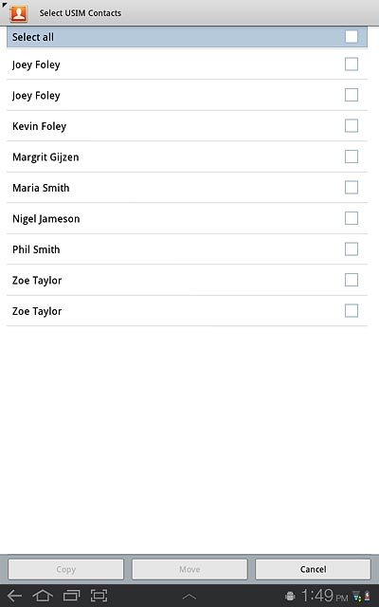
Task: Check the last Zoe Taylor entry's box
Action: tap(352, 311)
